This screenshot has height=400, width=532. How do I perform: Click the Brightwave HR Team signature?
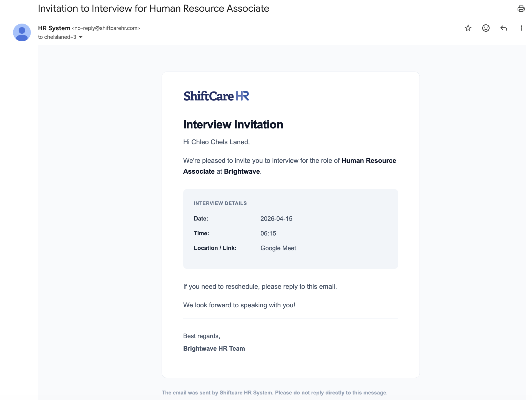[214, 348]
